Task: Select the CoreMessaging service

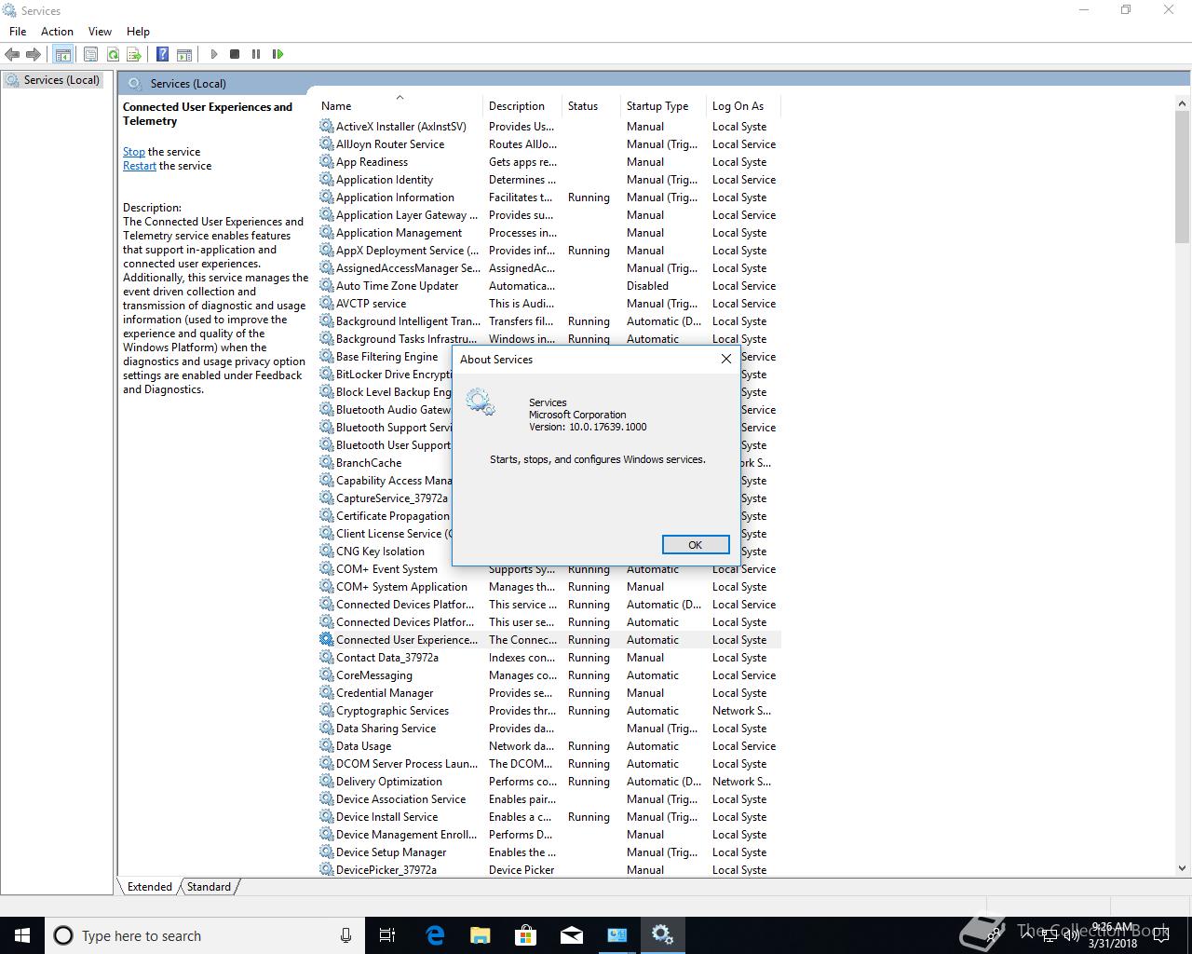Action: pyautogui.click(x=549, y=675)
